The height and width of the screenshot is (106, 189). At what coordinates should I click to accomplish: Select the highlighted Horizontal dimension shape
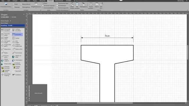coord(17,34)
